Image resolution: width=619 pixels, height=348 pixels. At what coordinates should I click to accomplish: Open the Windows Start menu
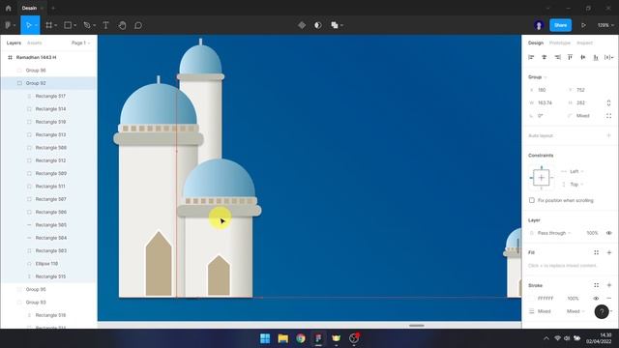pos(265,338)
